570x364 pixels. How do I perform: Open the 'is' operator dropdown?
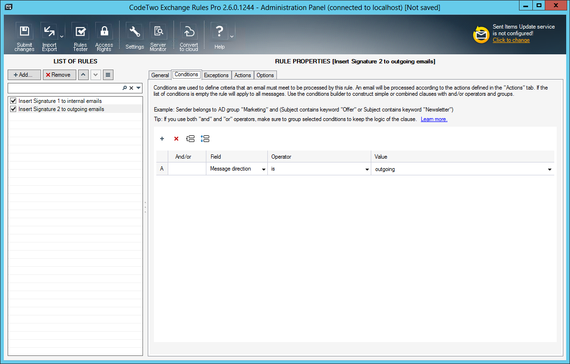[367, 169]
